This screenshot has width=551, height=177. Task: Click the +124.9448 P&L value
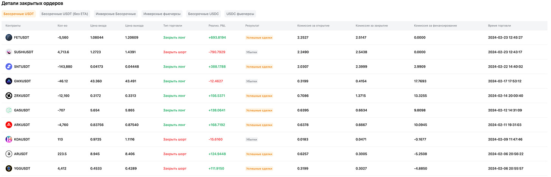tap(217, 154)
